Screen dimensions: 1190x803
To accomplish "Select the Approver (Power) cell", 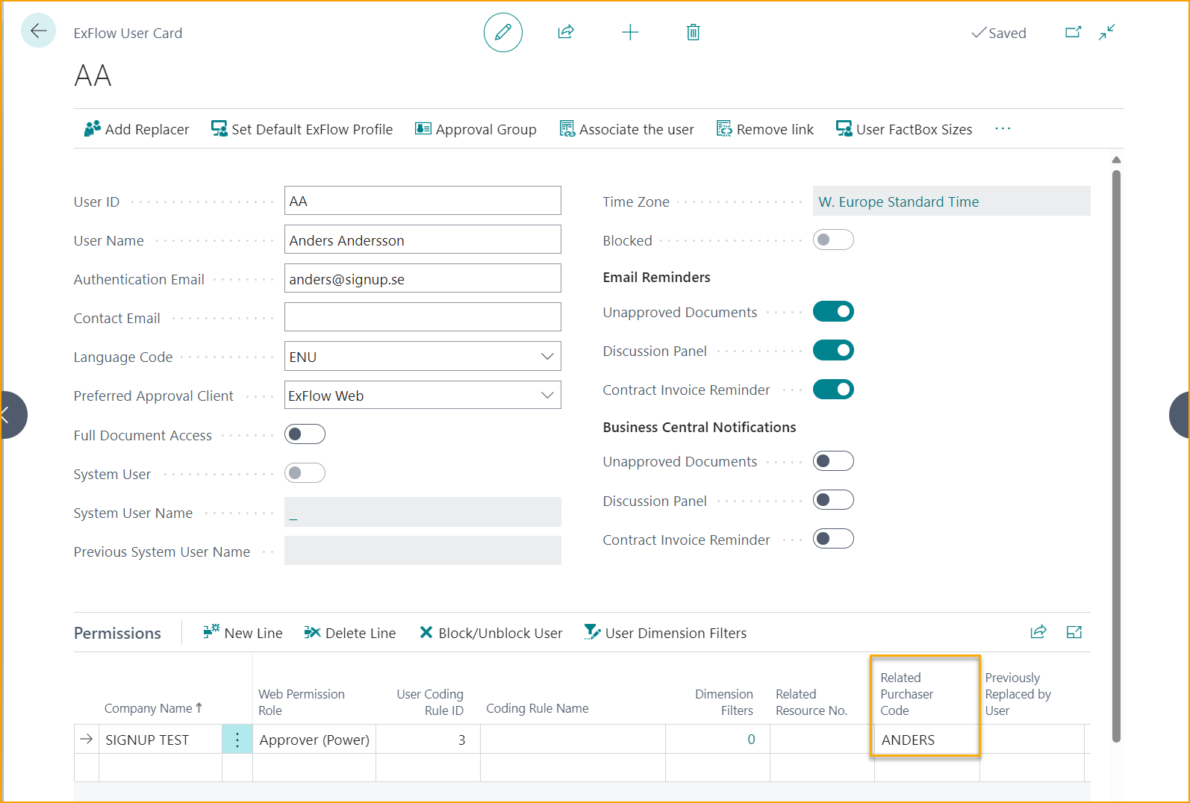I will 314,740.
